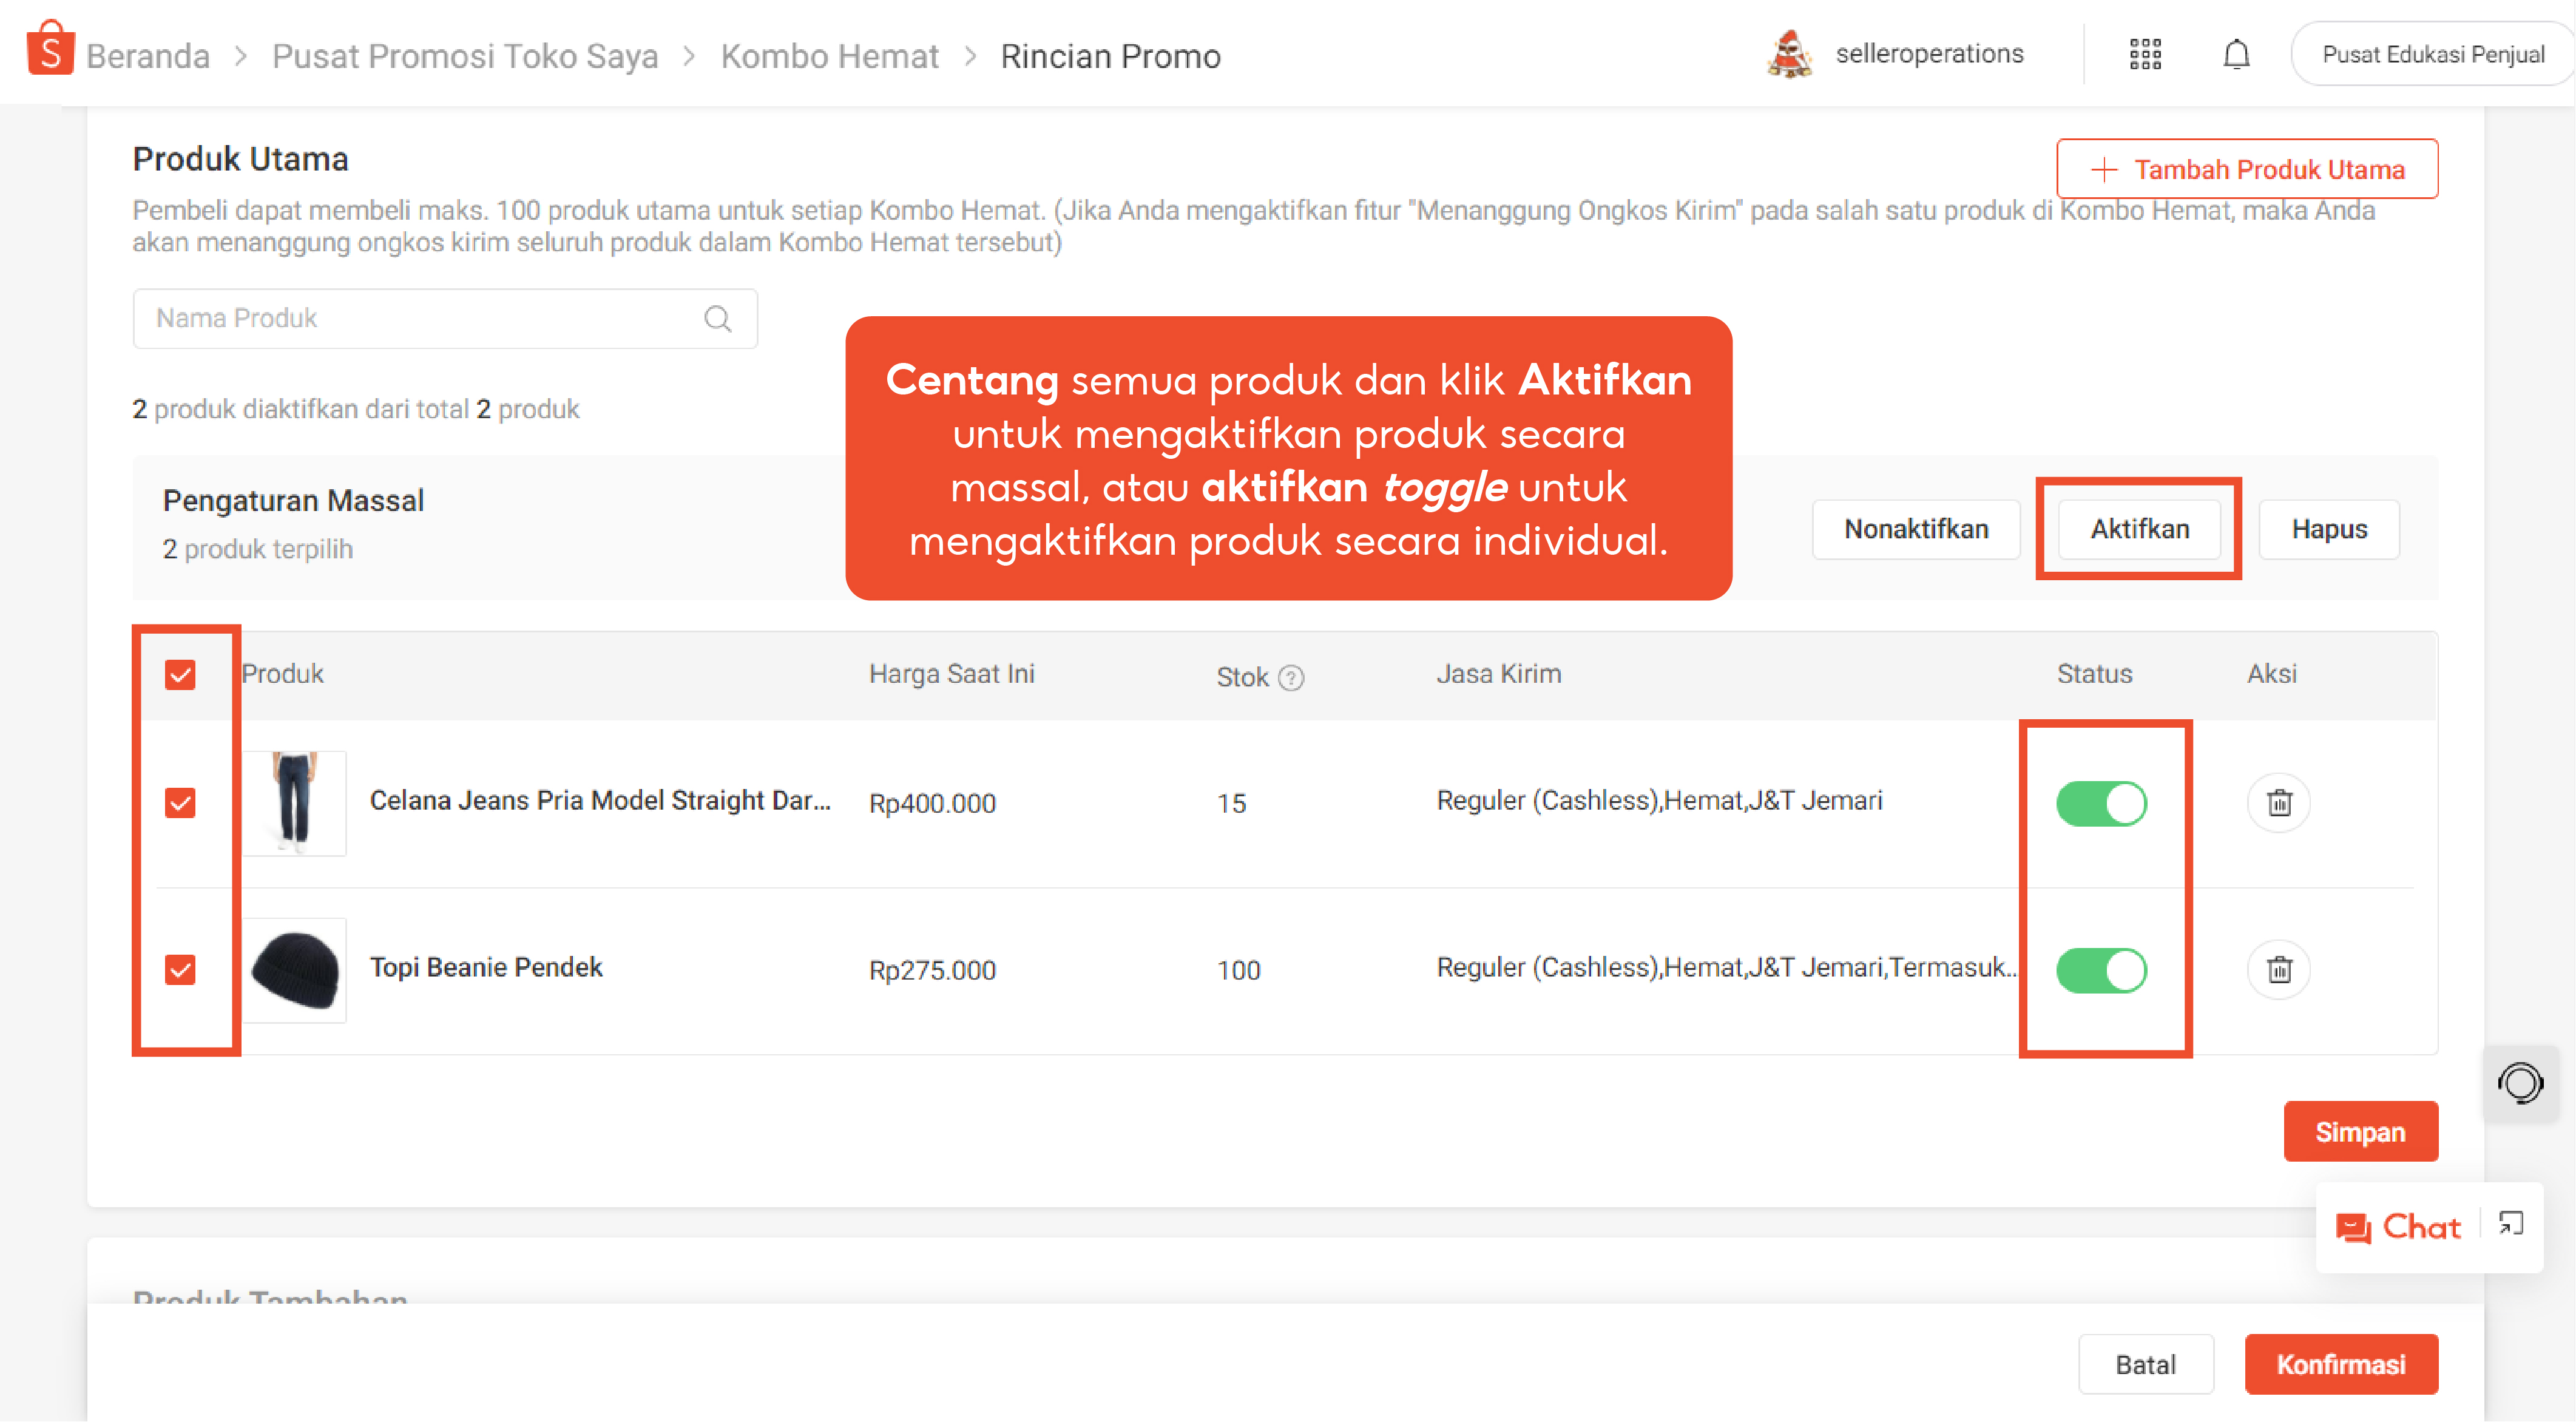Expand the Chat window arrow icon
The image size is (2576, 1422).
point(2511,1224)
